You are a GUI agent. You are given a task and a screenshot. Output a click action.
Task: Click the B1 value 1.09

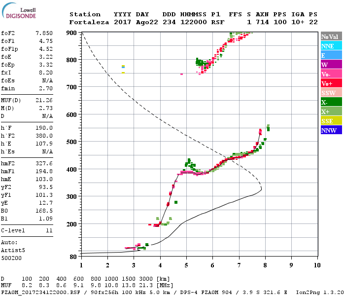click(46, 219)
